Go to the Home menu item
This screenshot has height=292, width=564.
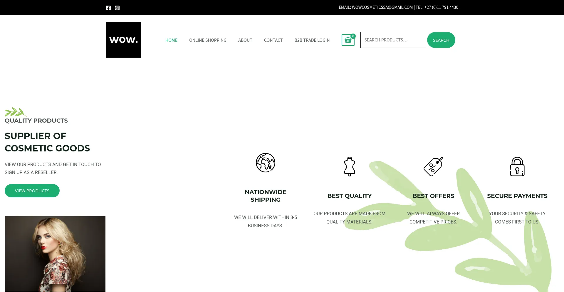171,40
